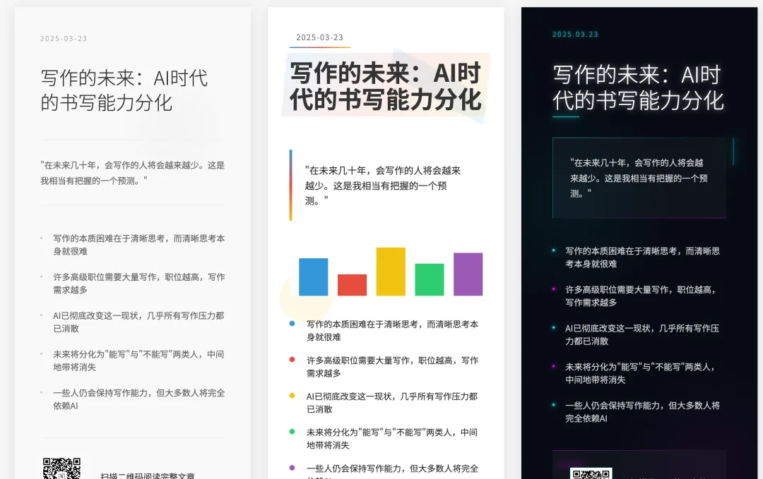Select dark card bullet "一些人仍会保持写作能力"
The width and height of the screenshot is (763, 479).
pos(642,412)
